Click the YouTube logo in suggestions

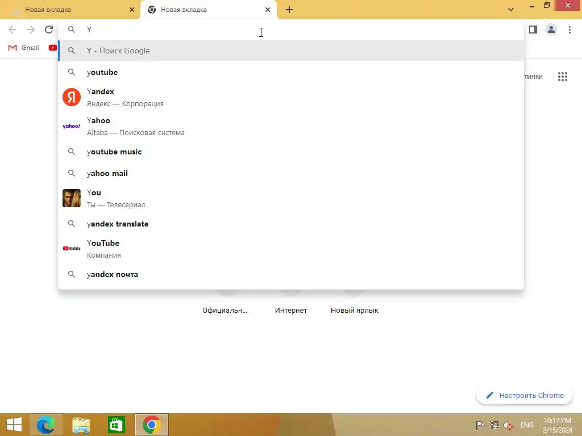[x=72, y=249]
